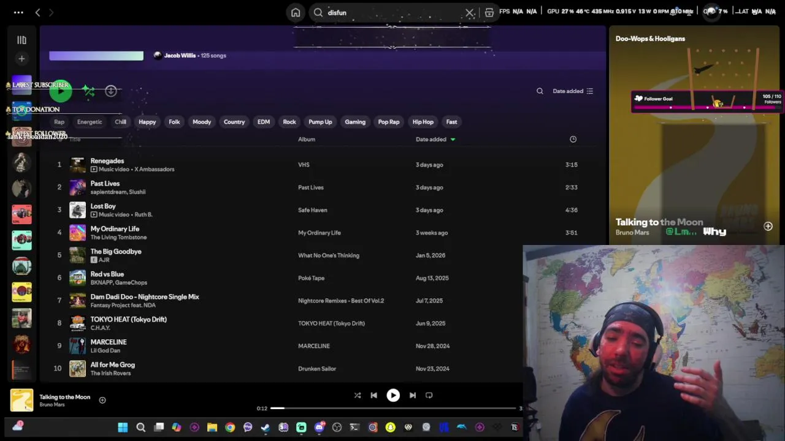Open File Explorer from the taskbar

(212, 427)
